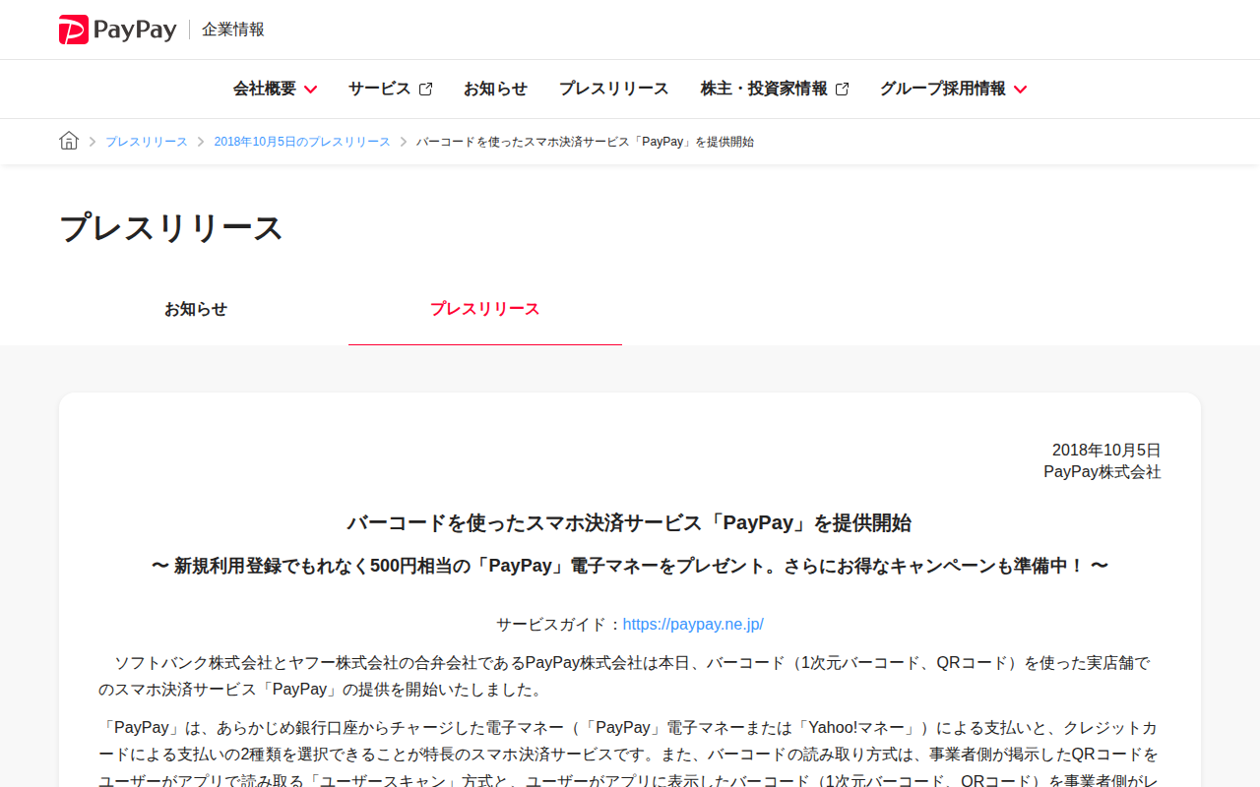Open the https://paypay.ne.jp/ link
The width and height of the screenshot is (1260, 787).
pyautogui.click(x=693, y=625)
